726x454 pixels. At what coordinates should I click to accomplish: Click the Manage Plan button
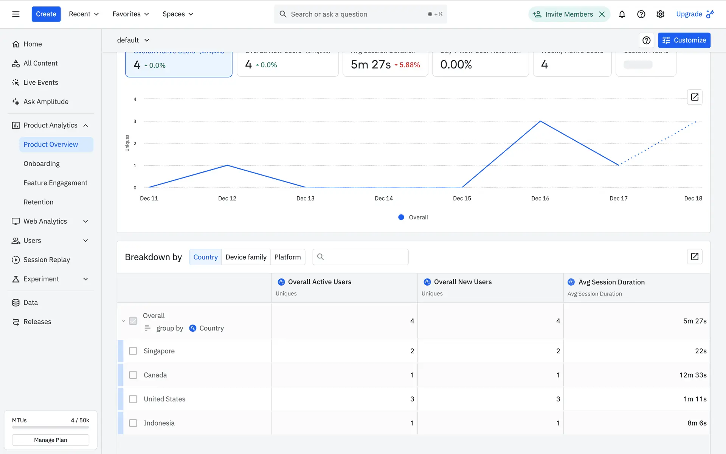pyautogui.click(x=51, y=440)
